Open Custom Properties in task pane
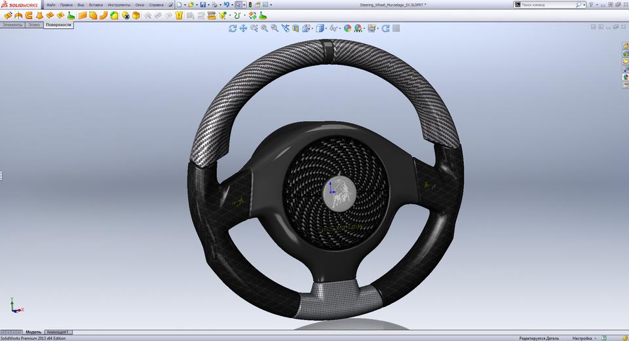The width and height of the screenshot is (629, 341). tap(625, 85)
